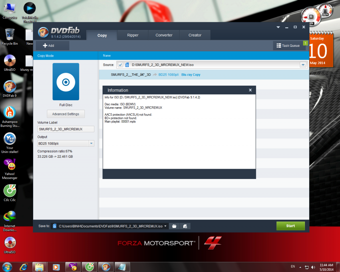Select the Ashampoo Burning Studio desktop icon
340x272 pixels.
[x=10, y=117]
